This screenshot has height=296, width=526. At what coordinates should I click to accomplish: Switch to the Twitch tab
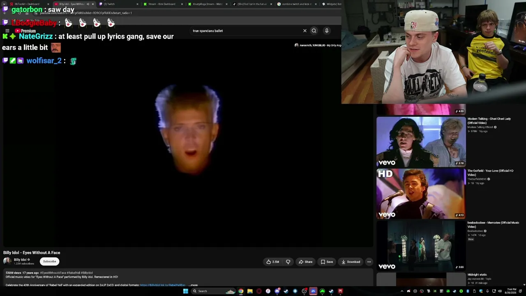[x=117, y=4]
